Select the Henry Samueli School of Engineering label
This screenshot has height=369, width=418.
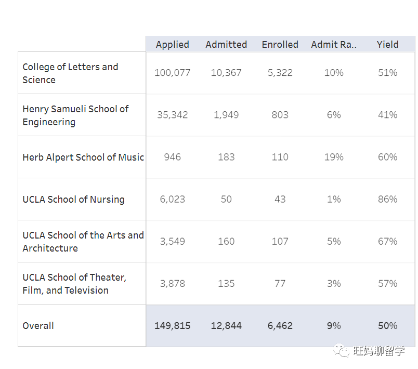[75, 115]
